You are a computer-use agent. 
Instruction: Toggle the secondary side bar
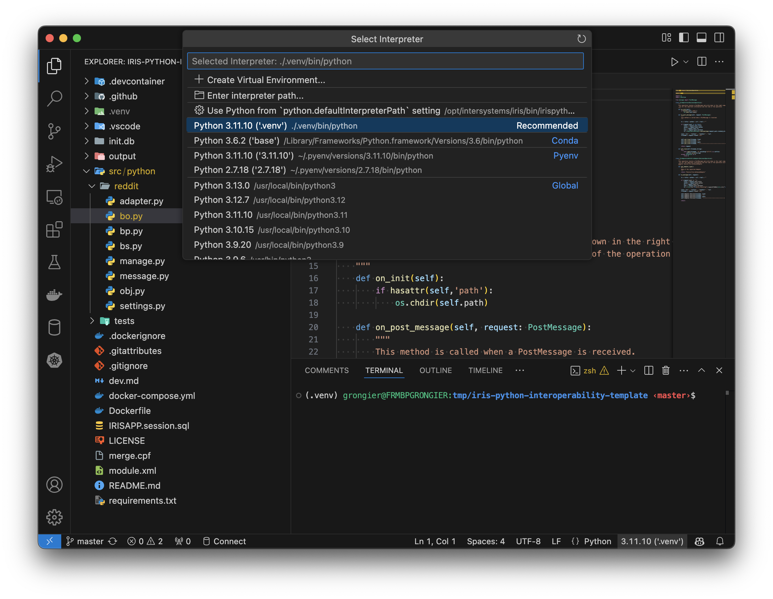[x=719, y=37]
